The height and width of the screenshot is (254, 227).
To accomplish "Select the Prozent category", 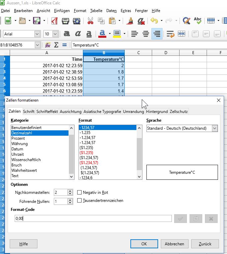I will coord(40,138).
